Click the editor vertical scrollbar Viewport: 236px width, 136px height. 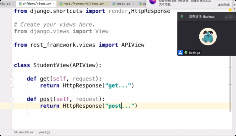230,84
